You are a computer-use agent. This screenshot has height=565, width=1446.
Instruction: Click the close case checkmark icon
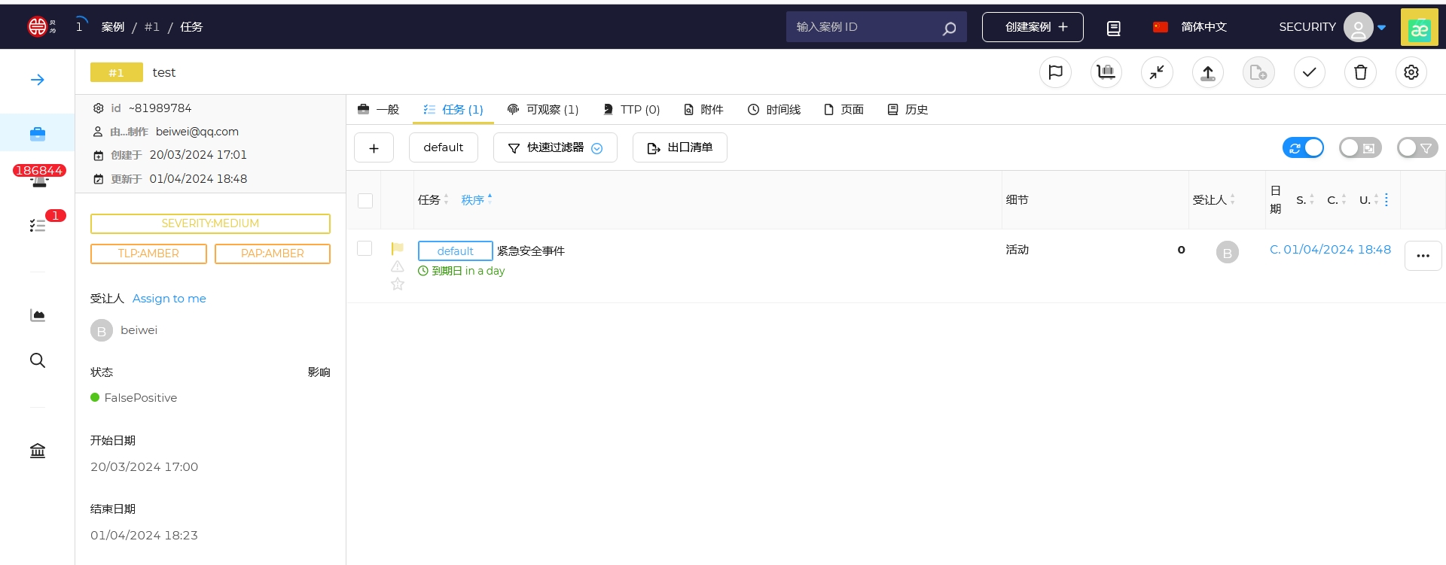pyautogui.click(x=1310, y=72)
